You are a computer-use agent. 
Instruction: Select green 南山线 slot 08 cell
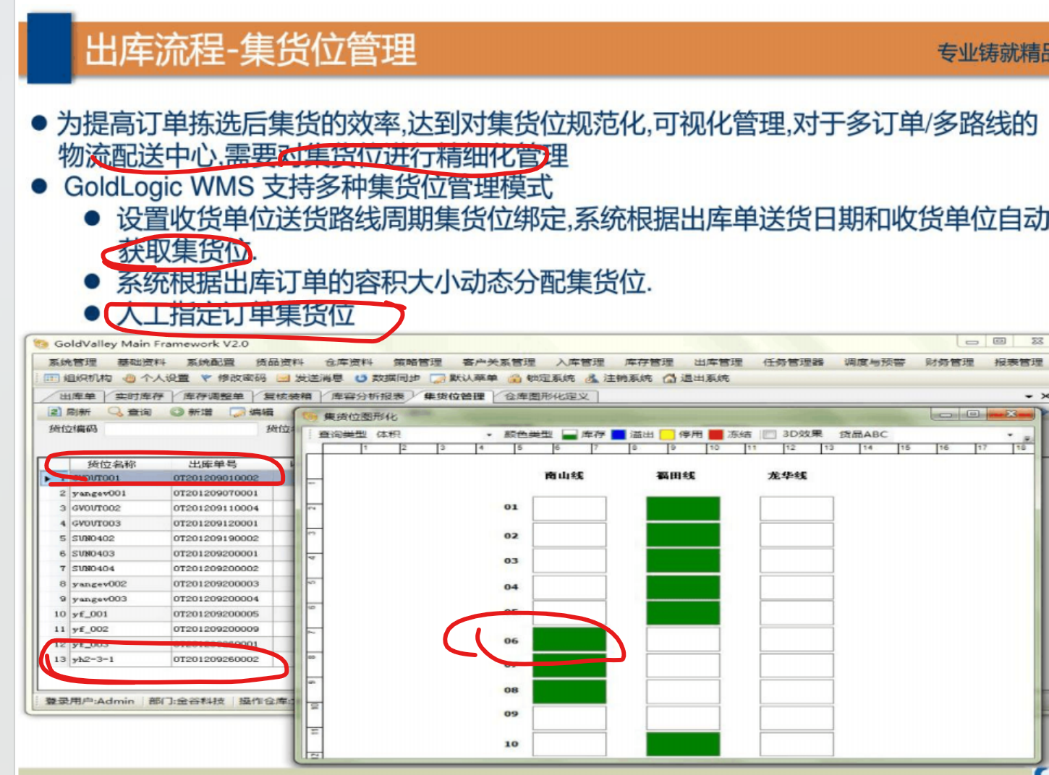coord(569,691)
